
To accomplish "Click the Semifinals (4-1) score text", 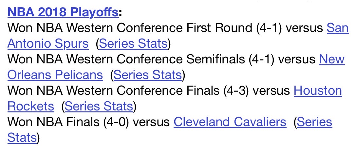I will [262, 59].
